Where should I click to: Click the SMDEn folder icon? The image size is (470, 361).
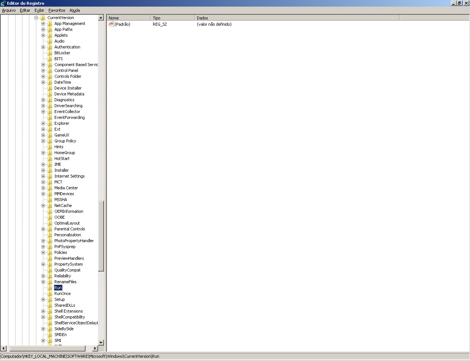click(50, 335)
